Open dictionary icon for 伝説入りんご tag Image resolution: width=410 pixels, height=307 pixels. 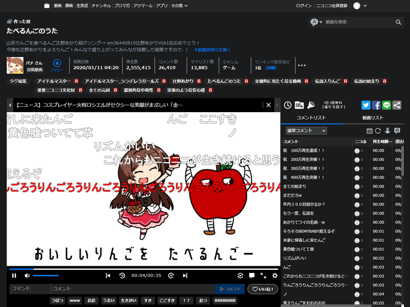pos(345,81)
